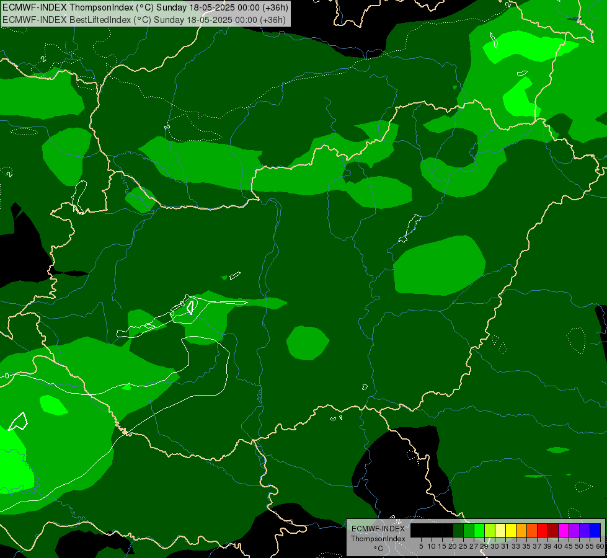607x558 pixels.
Task: Click the legend tick value 40
Action: coord(558,546)
